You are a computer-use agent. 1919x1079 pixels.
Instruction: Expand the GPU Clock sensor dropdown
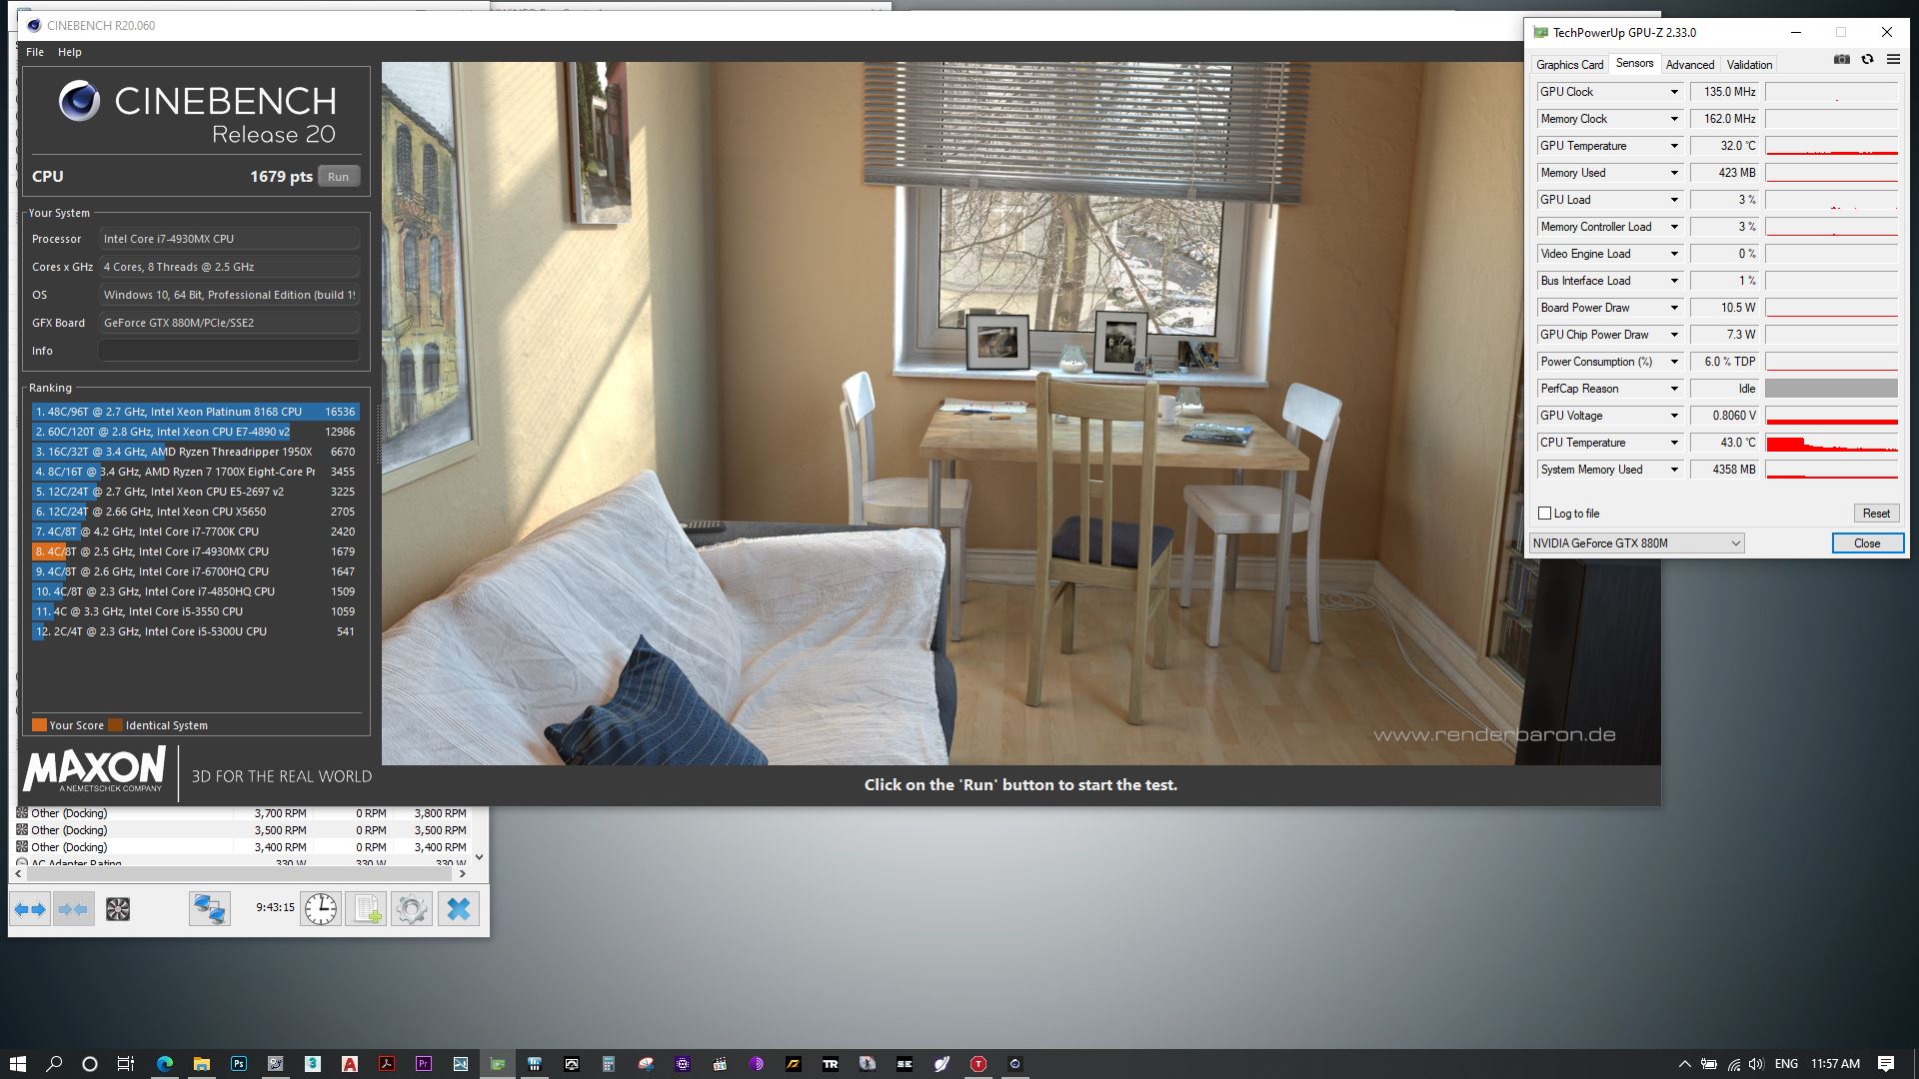click(1674, 92)
